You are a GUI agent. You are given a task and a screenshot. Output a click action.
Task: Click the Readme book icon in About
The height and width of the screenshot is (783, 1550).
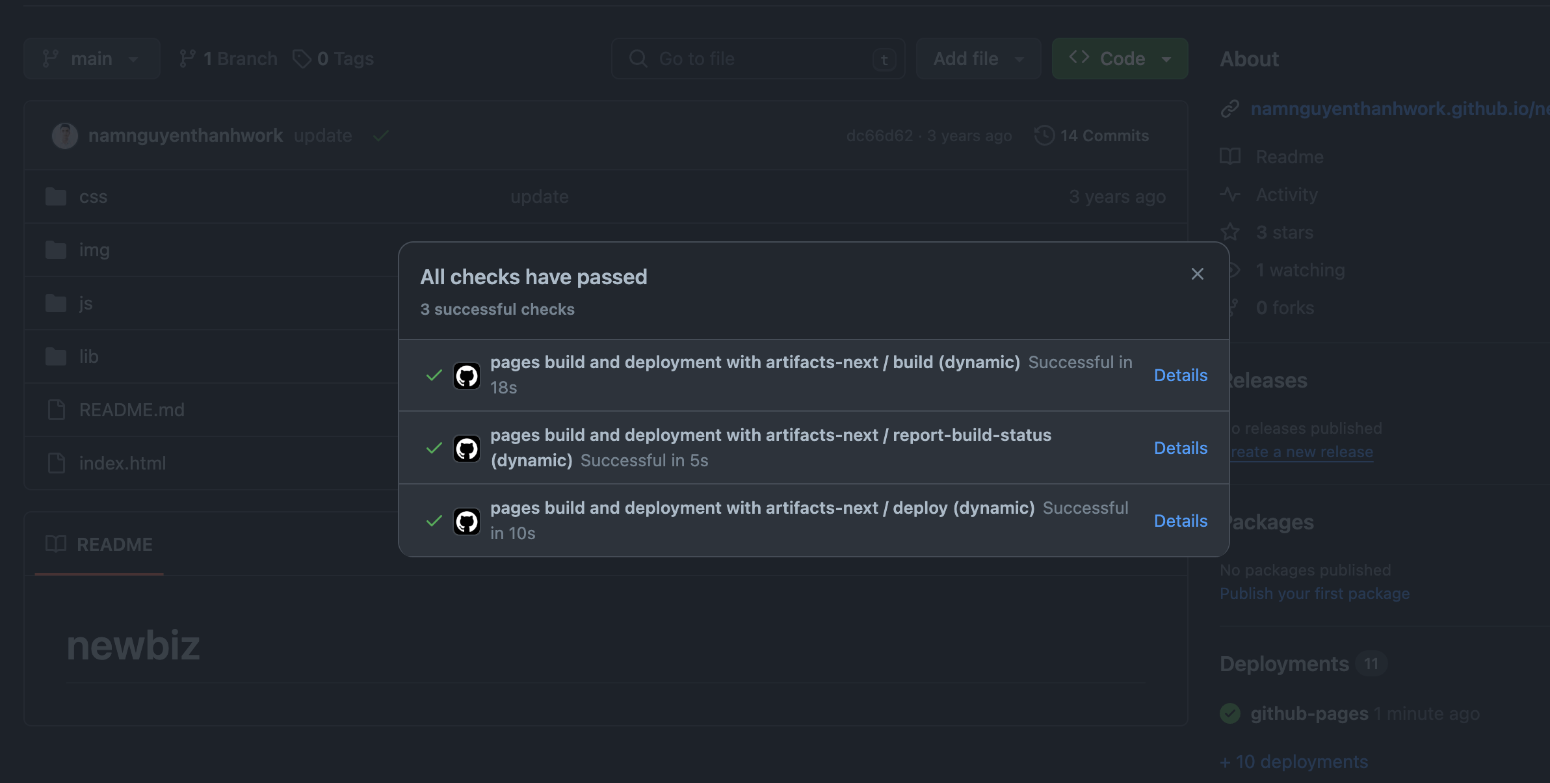pyautogui.click(x=1230, y=157)
